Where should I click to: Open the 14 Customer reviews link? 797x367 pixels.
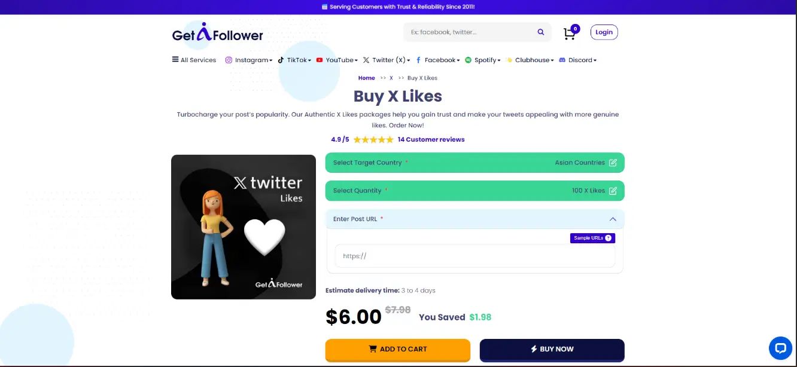click(x=431, y=139)
